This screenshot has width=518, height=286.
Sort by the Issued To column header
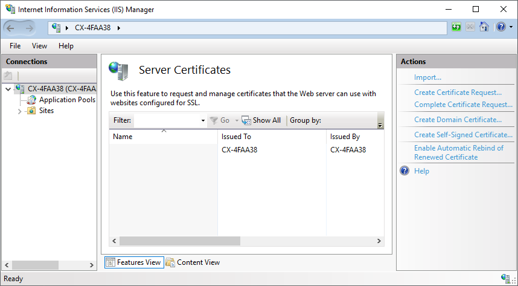[236, 137]
